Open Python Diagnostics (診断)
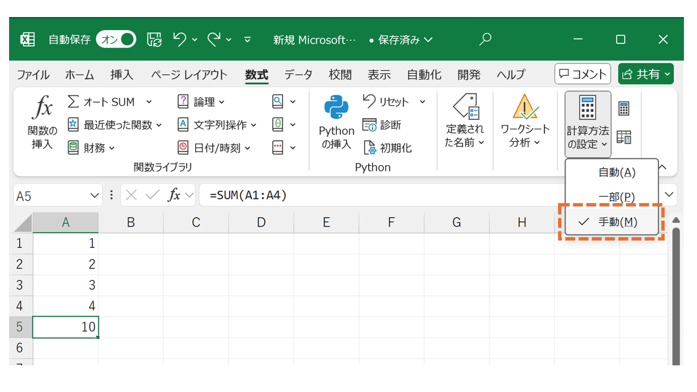 [382, 125]
